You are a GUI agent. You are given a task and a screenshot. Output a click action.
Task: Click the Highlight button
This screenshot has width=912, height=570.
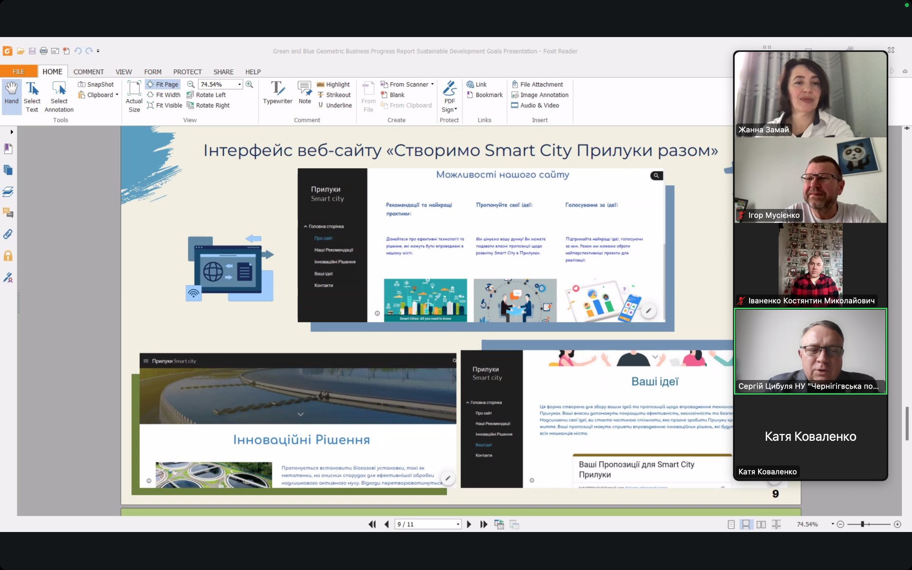point(333,84)
